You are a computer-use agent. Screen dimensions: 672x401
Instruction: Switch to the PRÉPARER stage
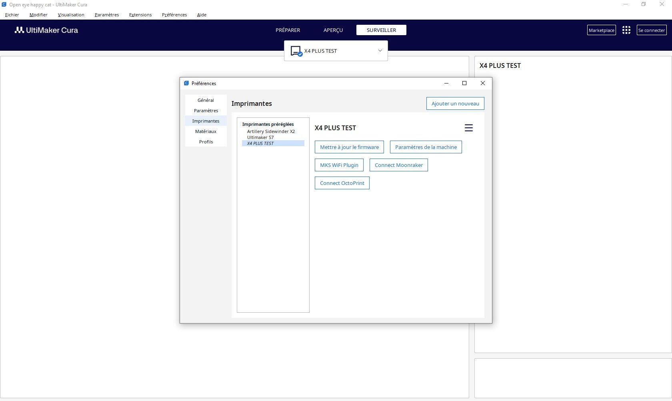tap(288, 30)
